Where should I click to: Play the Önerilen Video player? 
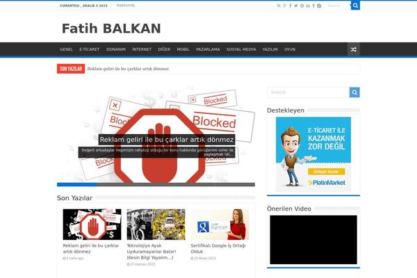coord(313,240)
